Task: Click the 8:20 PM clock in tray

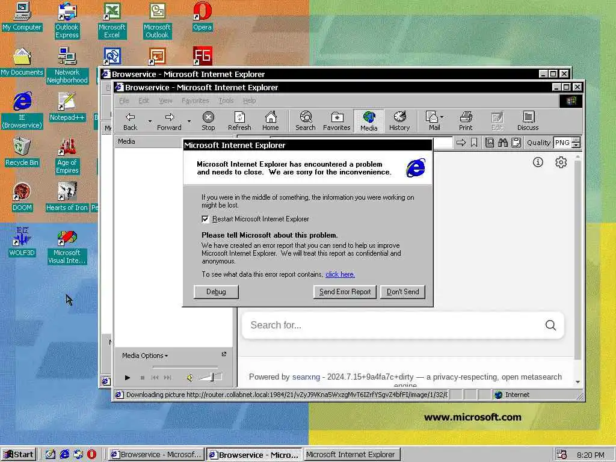Action: (x=590, y=455)
